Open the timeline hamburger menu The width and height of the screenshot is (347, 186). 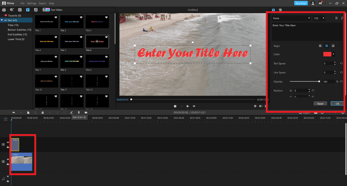pyautogui.click(x=6, y=119)
